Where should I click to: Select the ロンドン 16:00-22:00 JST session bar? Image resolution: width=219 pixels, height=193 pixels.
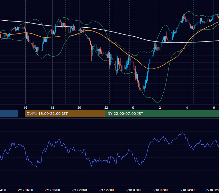tap(65, 114)
